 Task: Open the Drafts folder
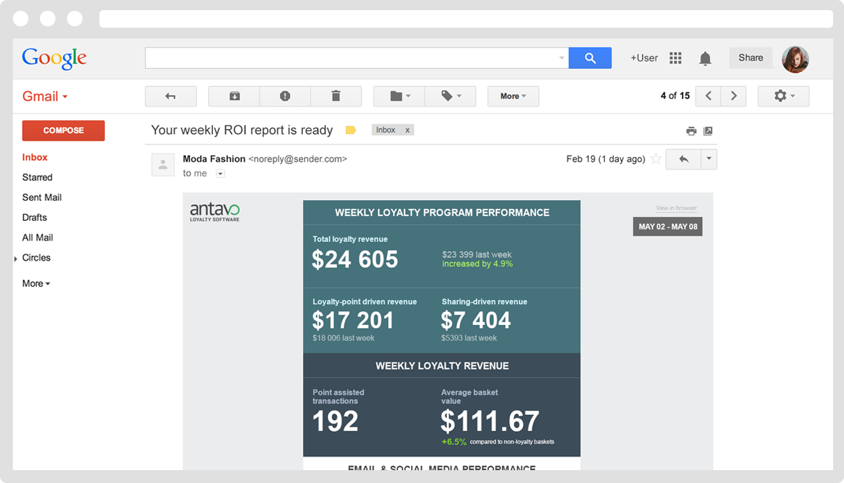tap(34, 218)
